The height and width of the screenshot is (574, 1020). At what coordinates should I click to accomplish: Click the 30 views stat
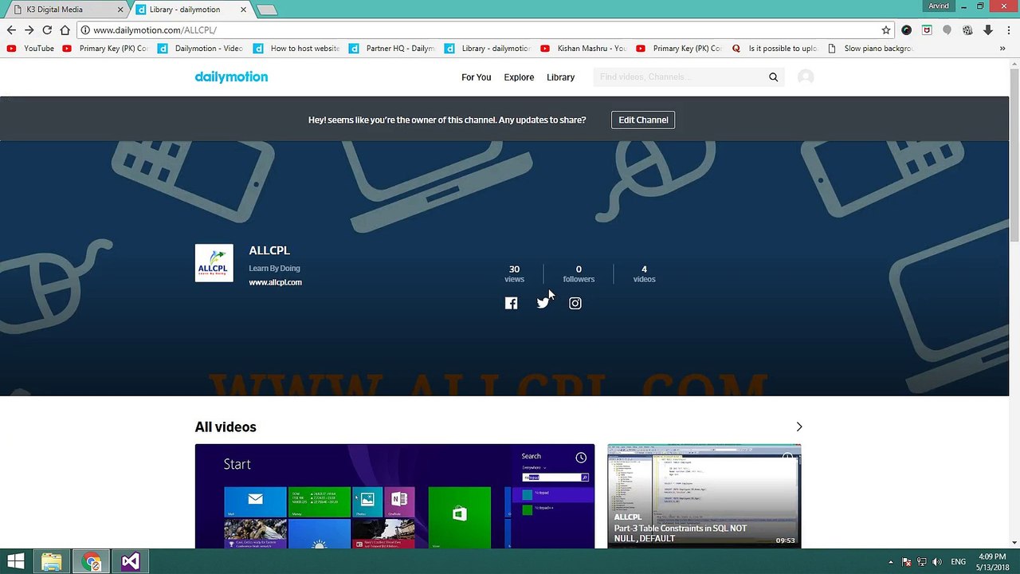click(514, 273)
